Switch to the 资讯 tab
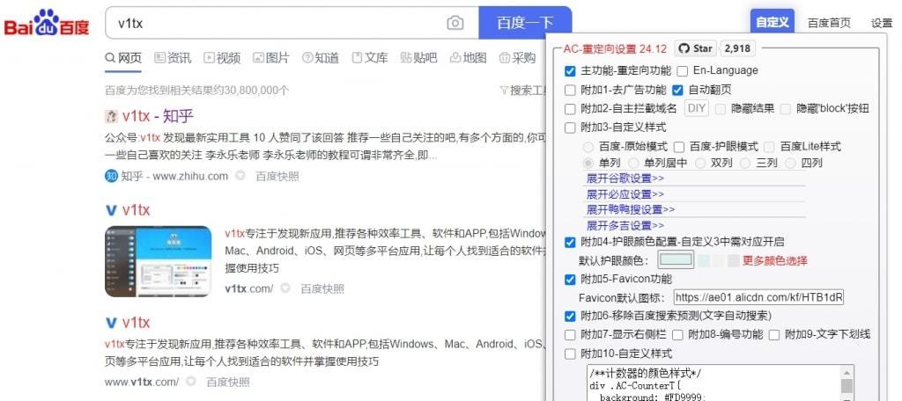The height and width of the screenshot is (401, 902). click(173, 58)
